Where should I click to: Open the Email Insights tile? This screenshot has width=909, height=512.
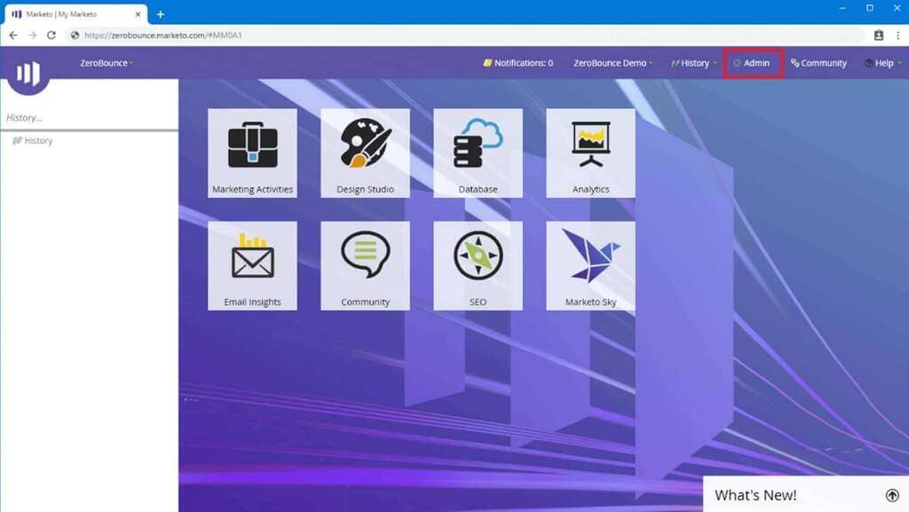click(252, 266)
